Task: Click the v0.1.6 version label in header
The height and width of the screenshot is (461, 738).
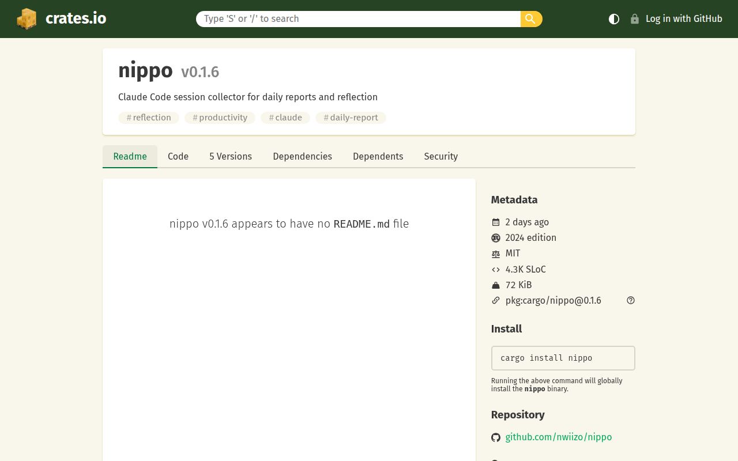Action: click(x=200, y=72)
